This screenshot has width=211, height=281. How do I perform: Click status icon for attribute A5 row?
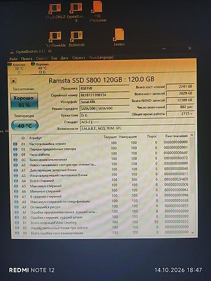16,186
